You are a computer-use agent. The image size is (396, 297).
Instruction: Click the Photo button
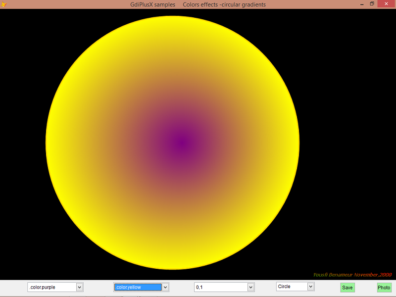[x=384, y=288]
